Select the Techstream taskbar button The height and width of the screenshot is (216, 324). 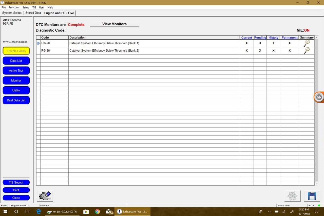pyautogui.click(x=132, y=211)
